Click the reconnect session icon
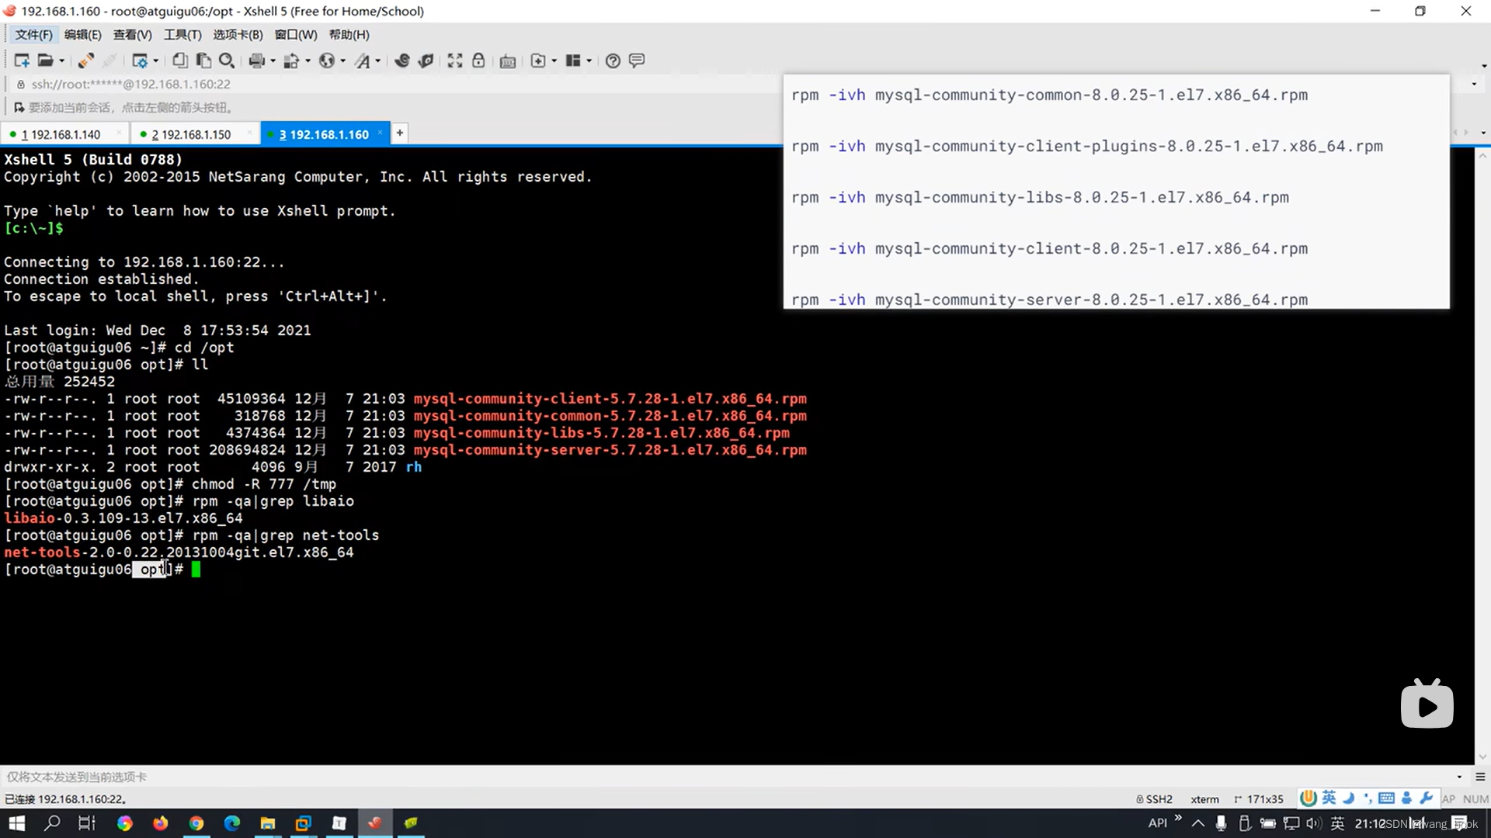This screenshot has width=1491, height=838. pyautogui.click(x=86, y=61)
